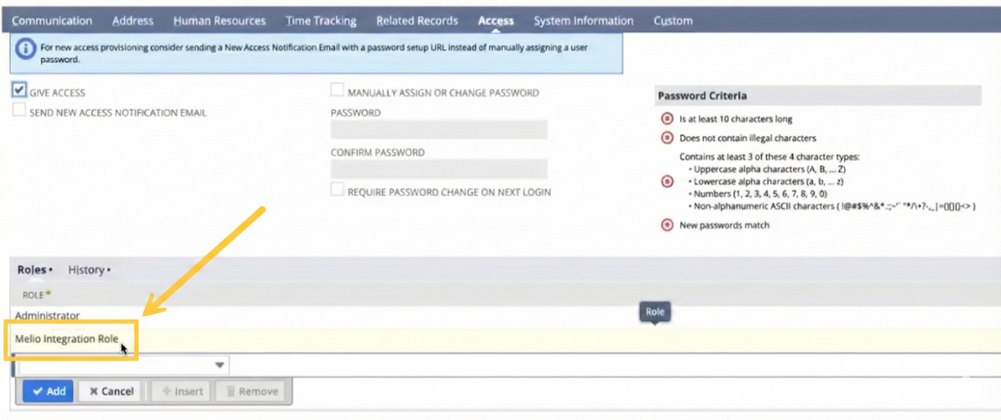The image size is (1001, 420).
Task: Select the Melio Integration Role row
Action: pos(66,339)
